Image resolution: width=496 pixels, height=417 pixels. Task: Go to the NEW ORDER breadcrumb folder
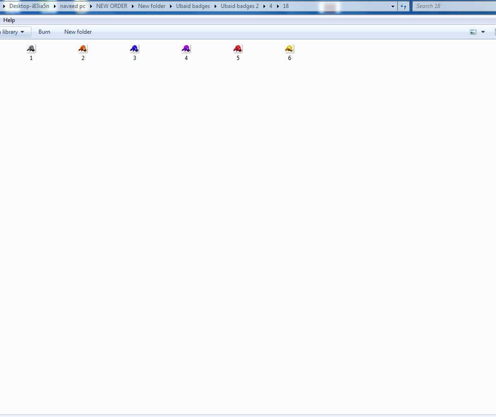[112, 6]
